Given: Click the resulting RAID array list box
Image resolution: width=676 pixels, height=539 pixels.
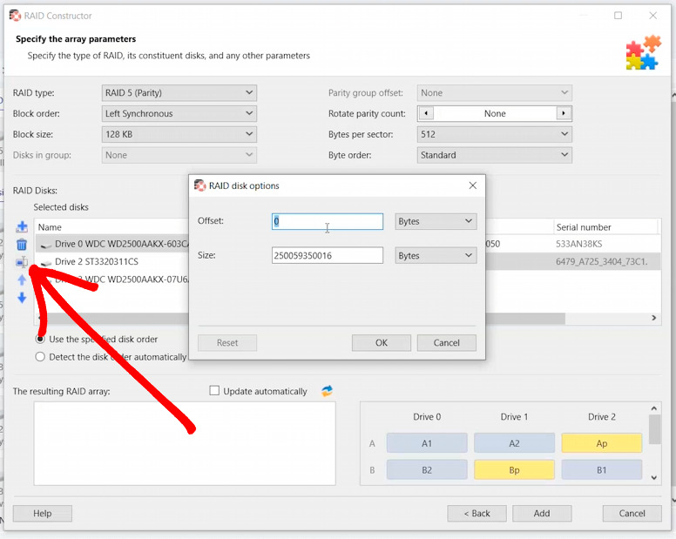Looking at the screenshot, I should point(185,443).
